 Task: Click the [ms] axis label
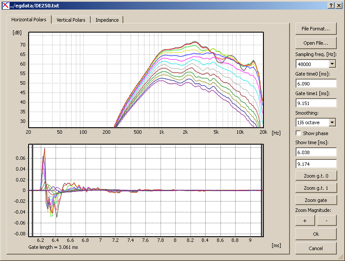coord(276,245)
